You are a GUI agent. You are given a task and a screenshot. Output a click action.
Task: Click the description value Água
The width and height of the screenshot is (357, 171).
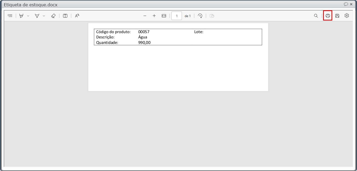point(143,37)
